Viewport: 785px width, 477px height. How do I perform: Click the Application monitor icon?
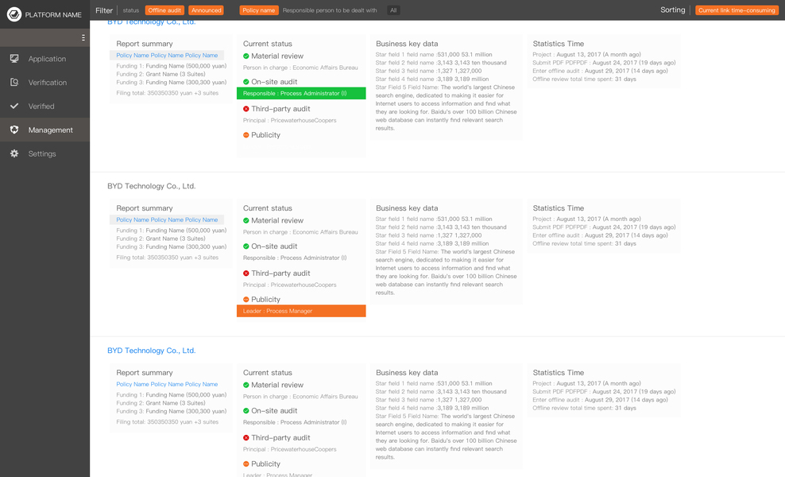[14, 59]
